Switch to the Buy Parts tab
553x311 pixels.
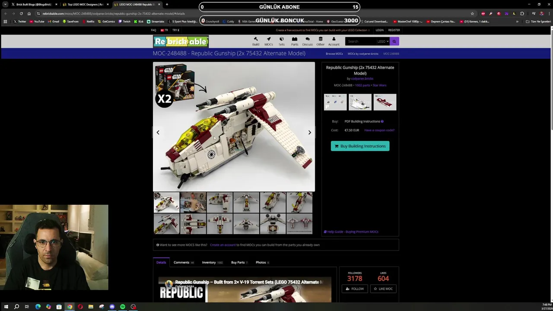coord(239,262)
